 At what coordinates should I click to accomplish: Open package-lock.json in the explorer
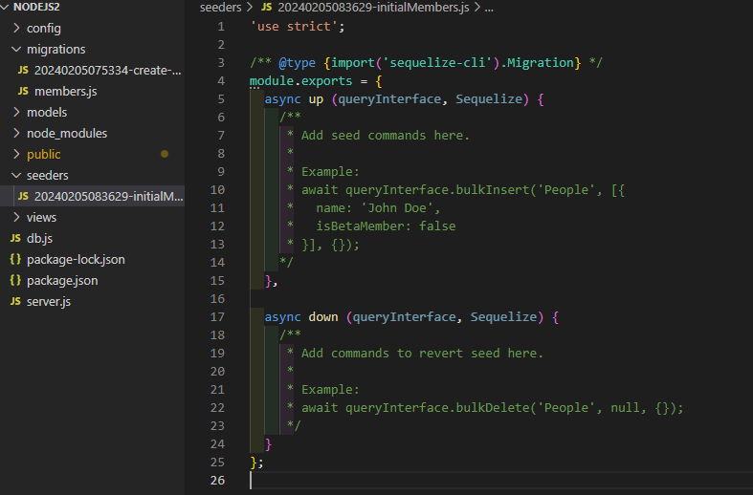coord(76,260)
